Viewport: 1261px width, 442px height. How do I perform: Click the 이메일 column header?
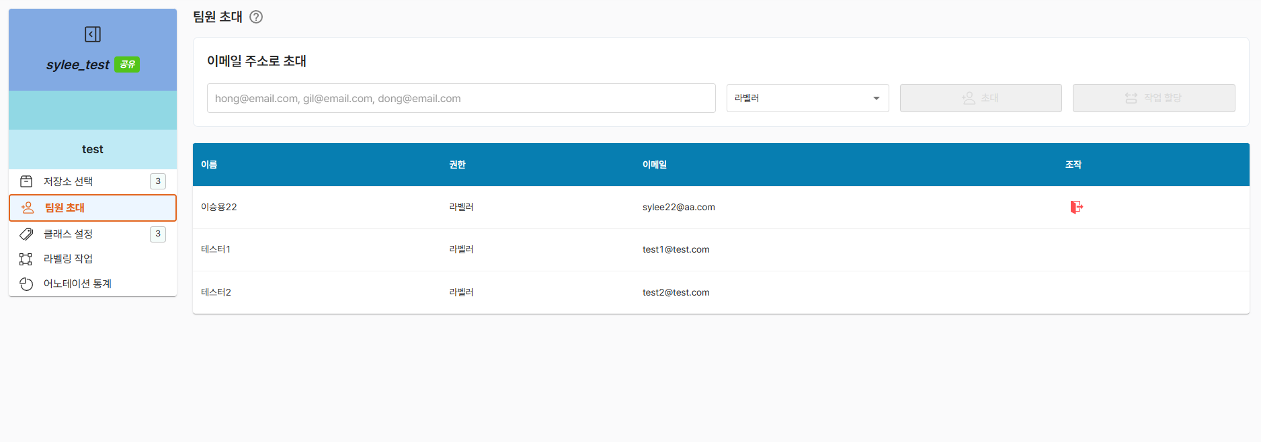[x=654, y=165]
